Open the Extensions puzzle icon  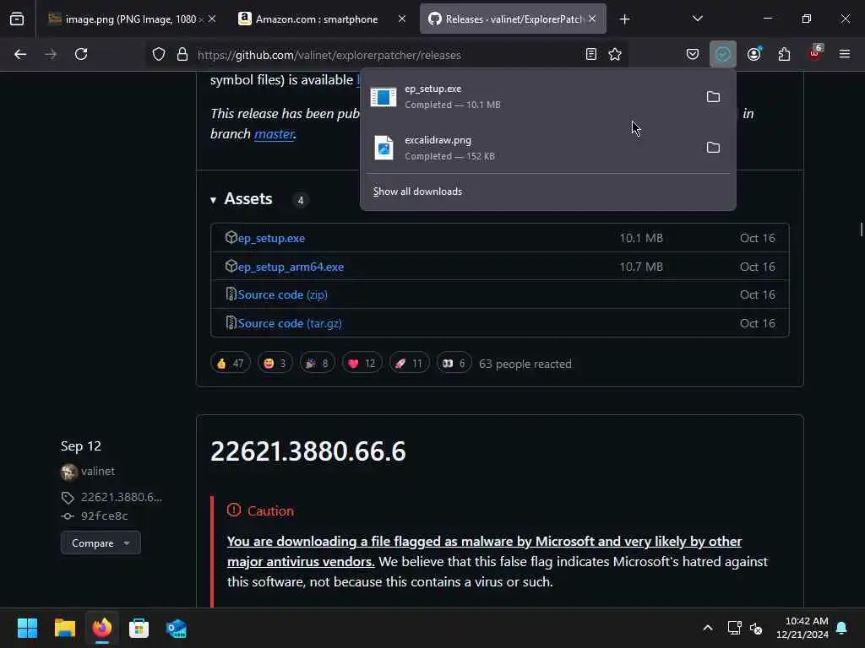784,54
